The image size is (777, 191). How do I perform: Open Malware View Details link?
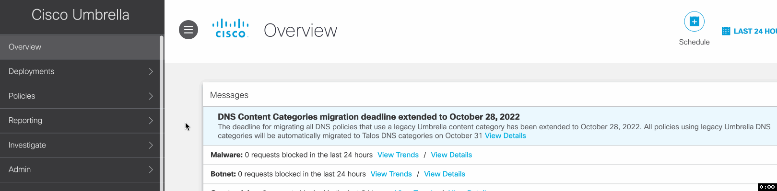(x=451, y=155)
